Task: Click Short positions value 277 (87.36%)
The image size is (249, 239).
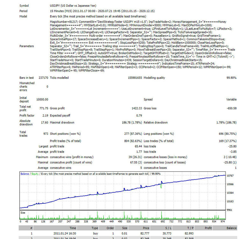Action: pos(133,134)
